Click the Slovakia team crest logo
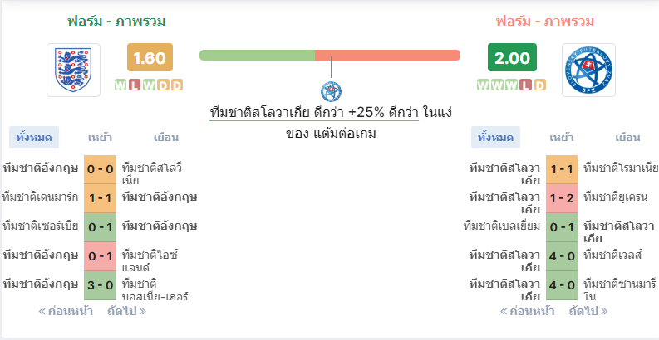Viewport: 659px width, 340px height. (x=588, y=70)
